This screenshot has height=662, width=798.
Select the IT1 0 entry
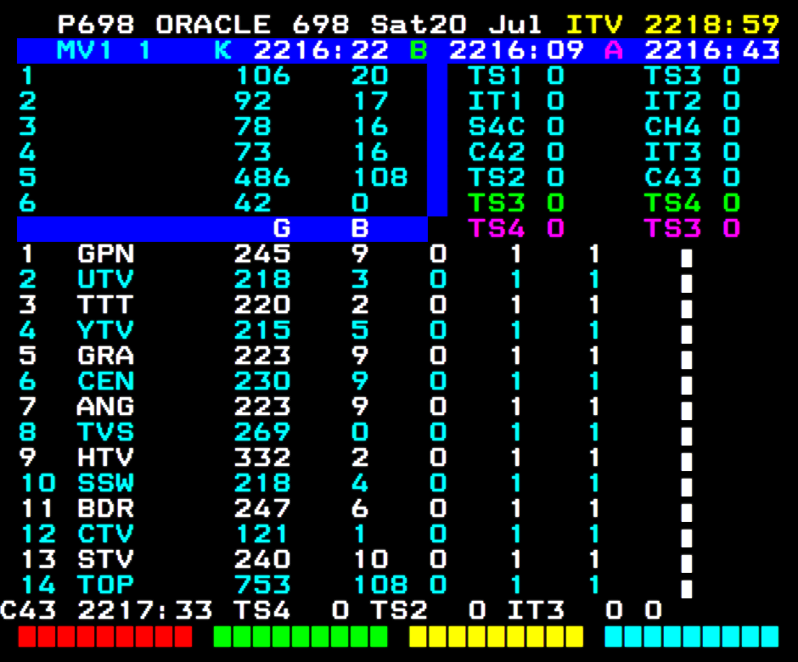point(516,101)
